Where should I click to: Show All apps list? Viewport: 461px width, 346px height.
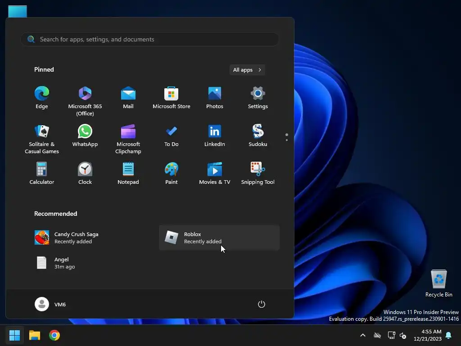tap(247, 70)
